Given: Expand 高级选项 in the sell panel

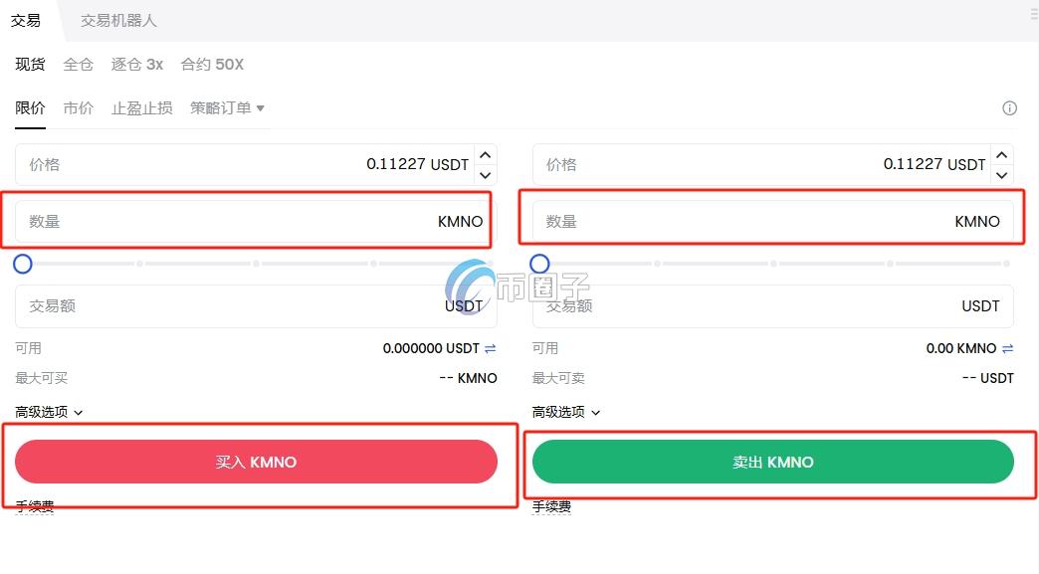Looking at the screenshot, I should [566, 412].
